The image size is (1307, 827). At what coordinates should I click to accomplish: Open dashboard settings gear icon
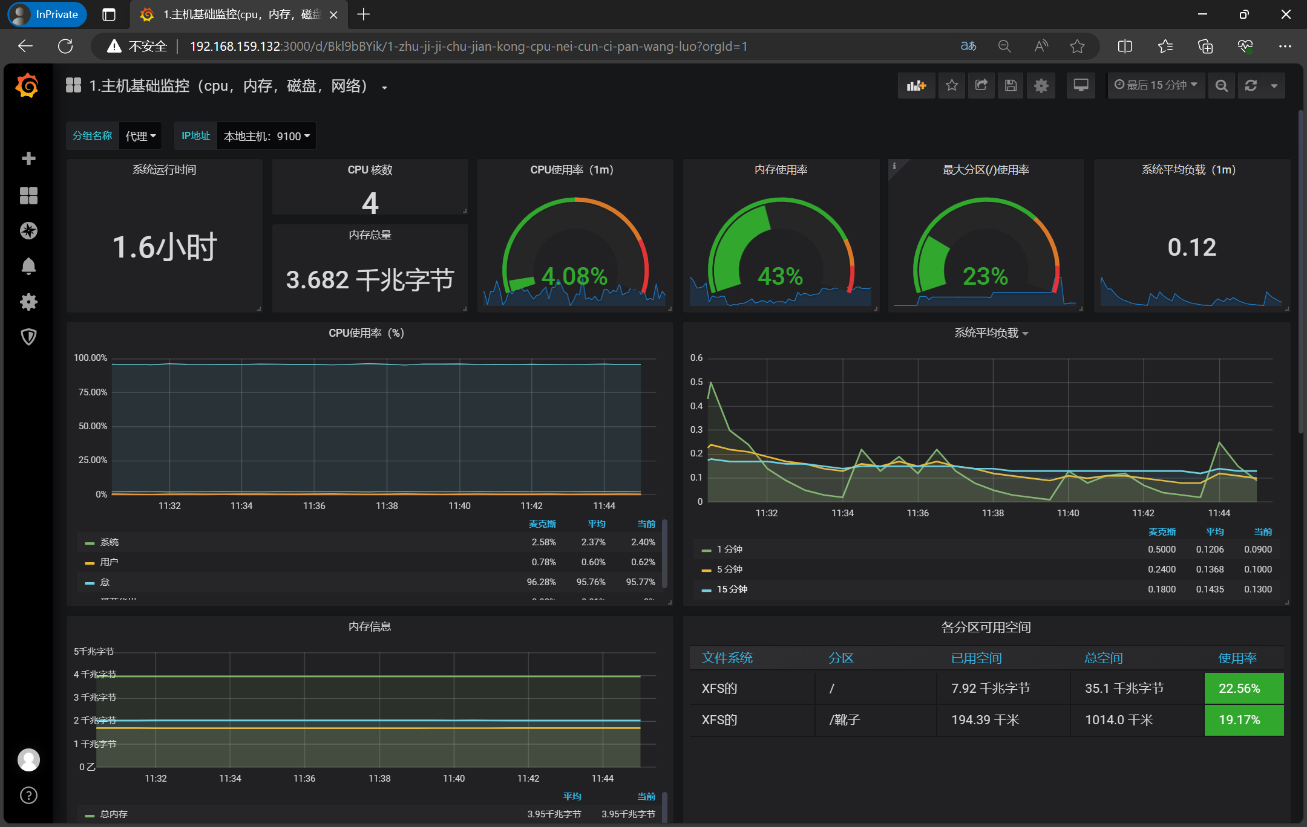(1041, 86)
